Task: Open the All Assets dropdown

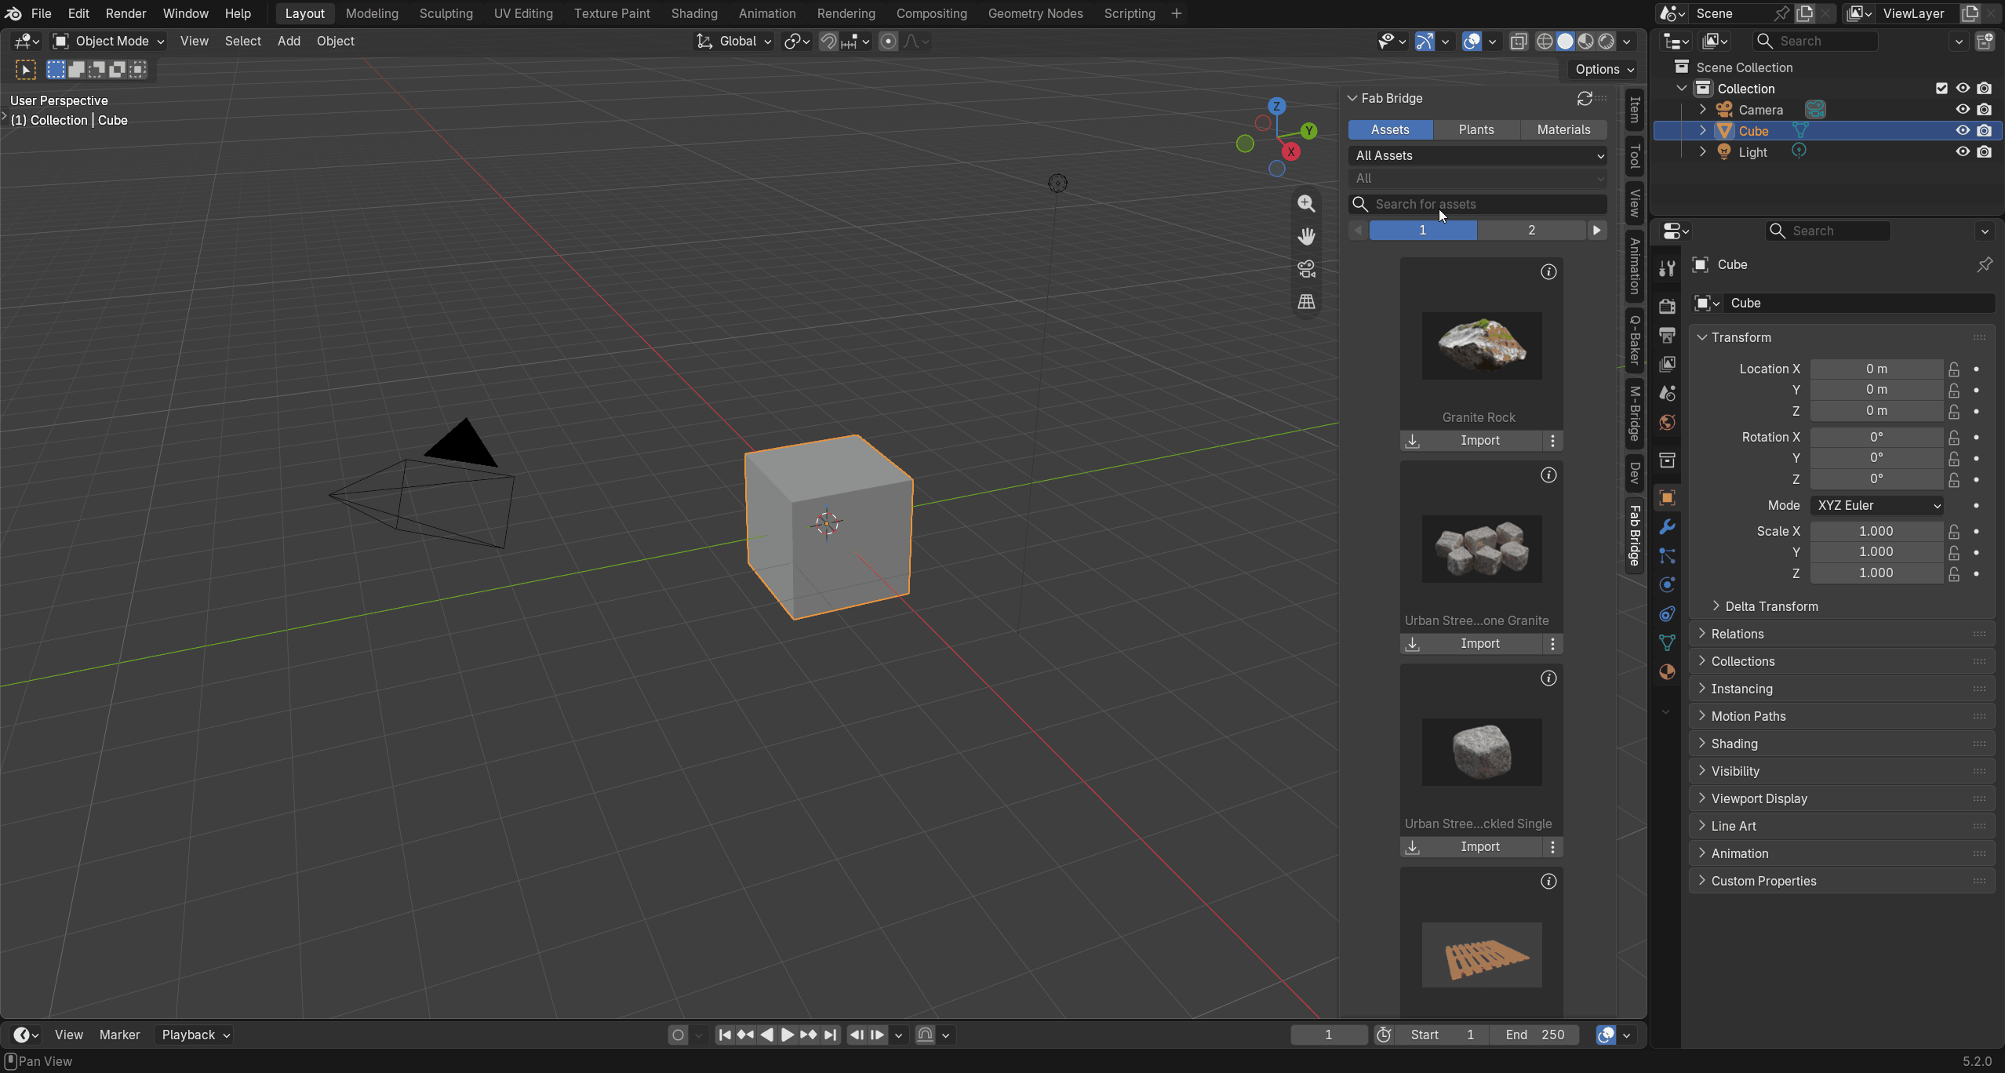Action: 1478,156
